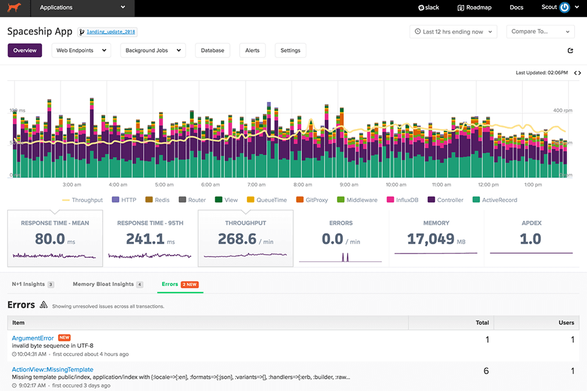Click the share/export icon
Viewport: 587px width, 391px height.
(x=570, y=51)
